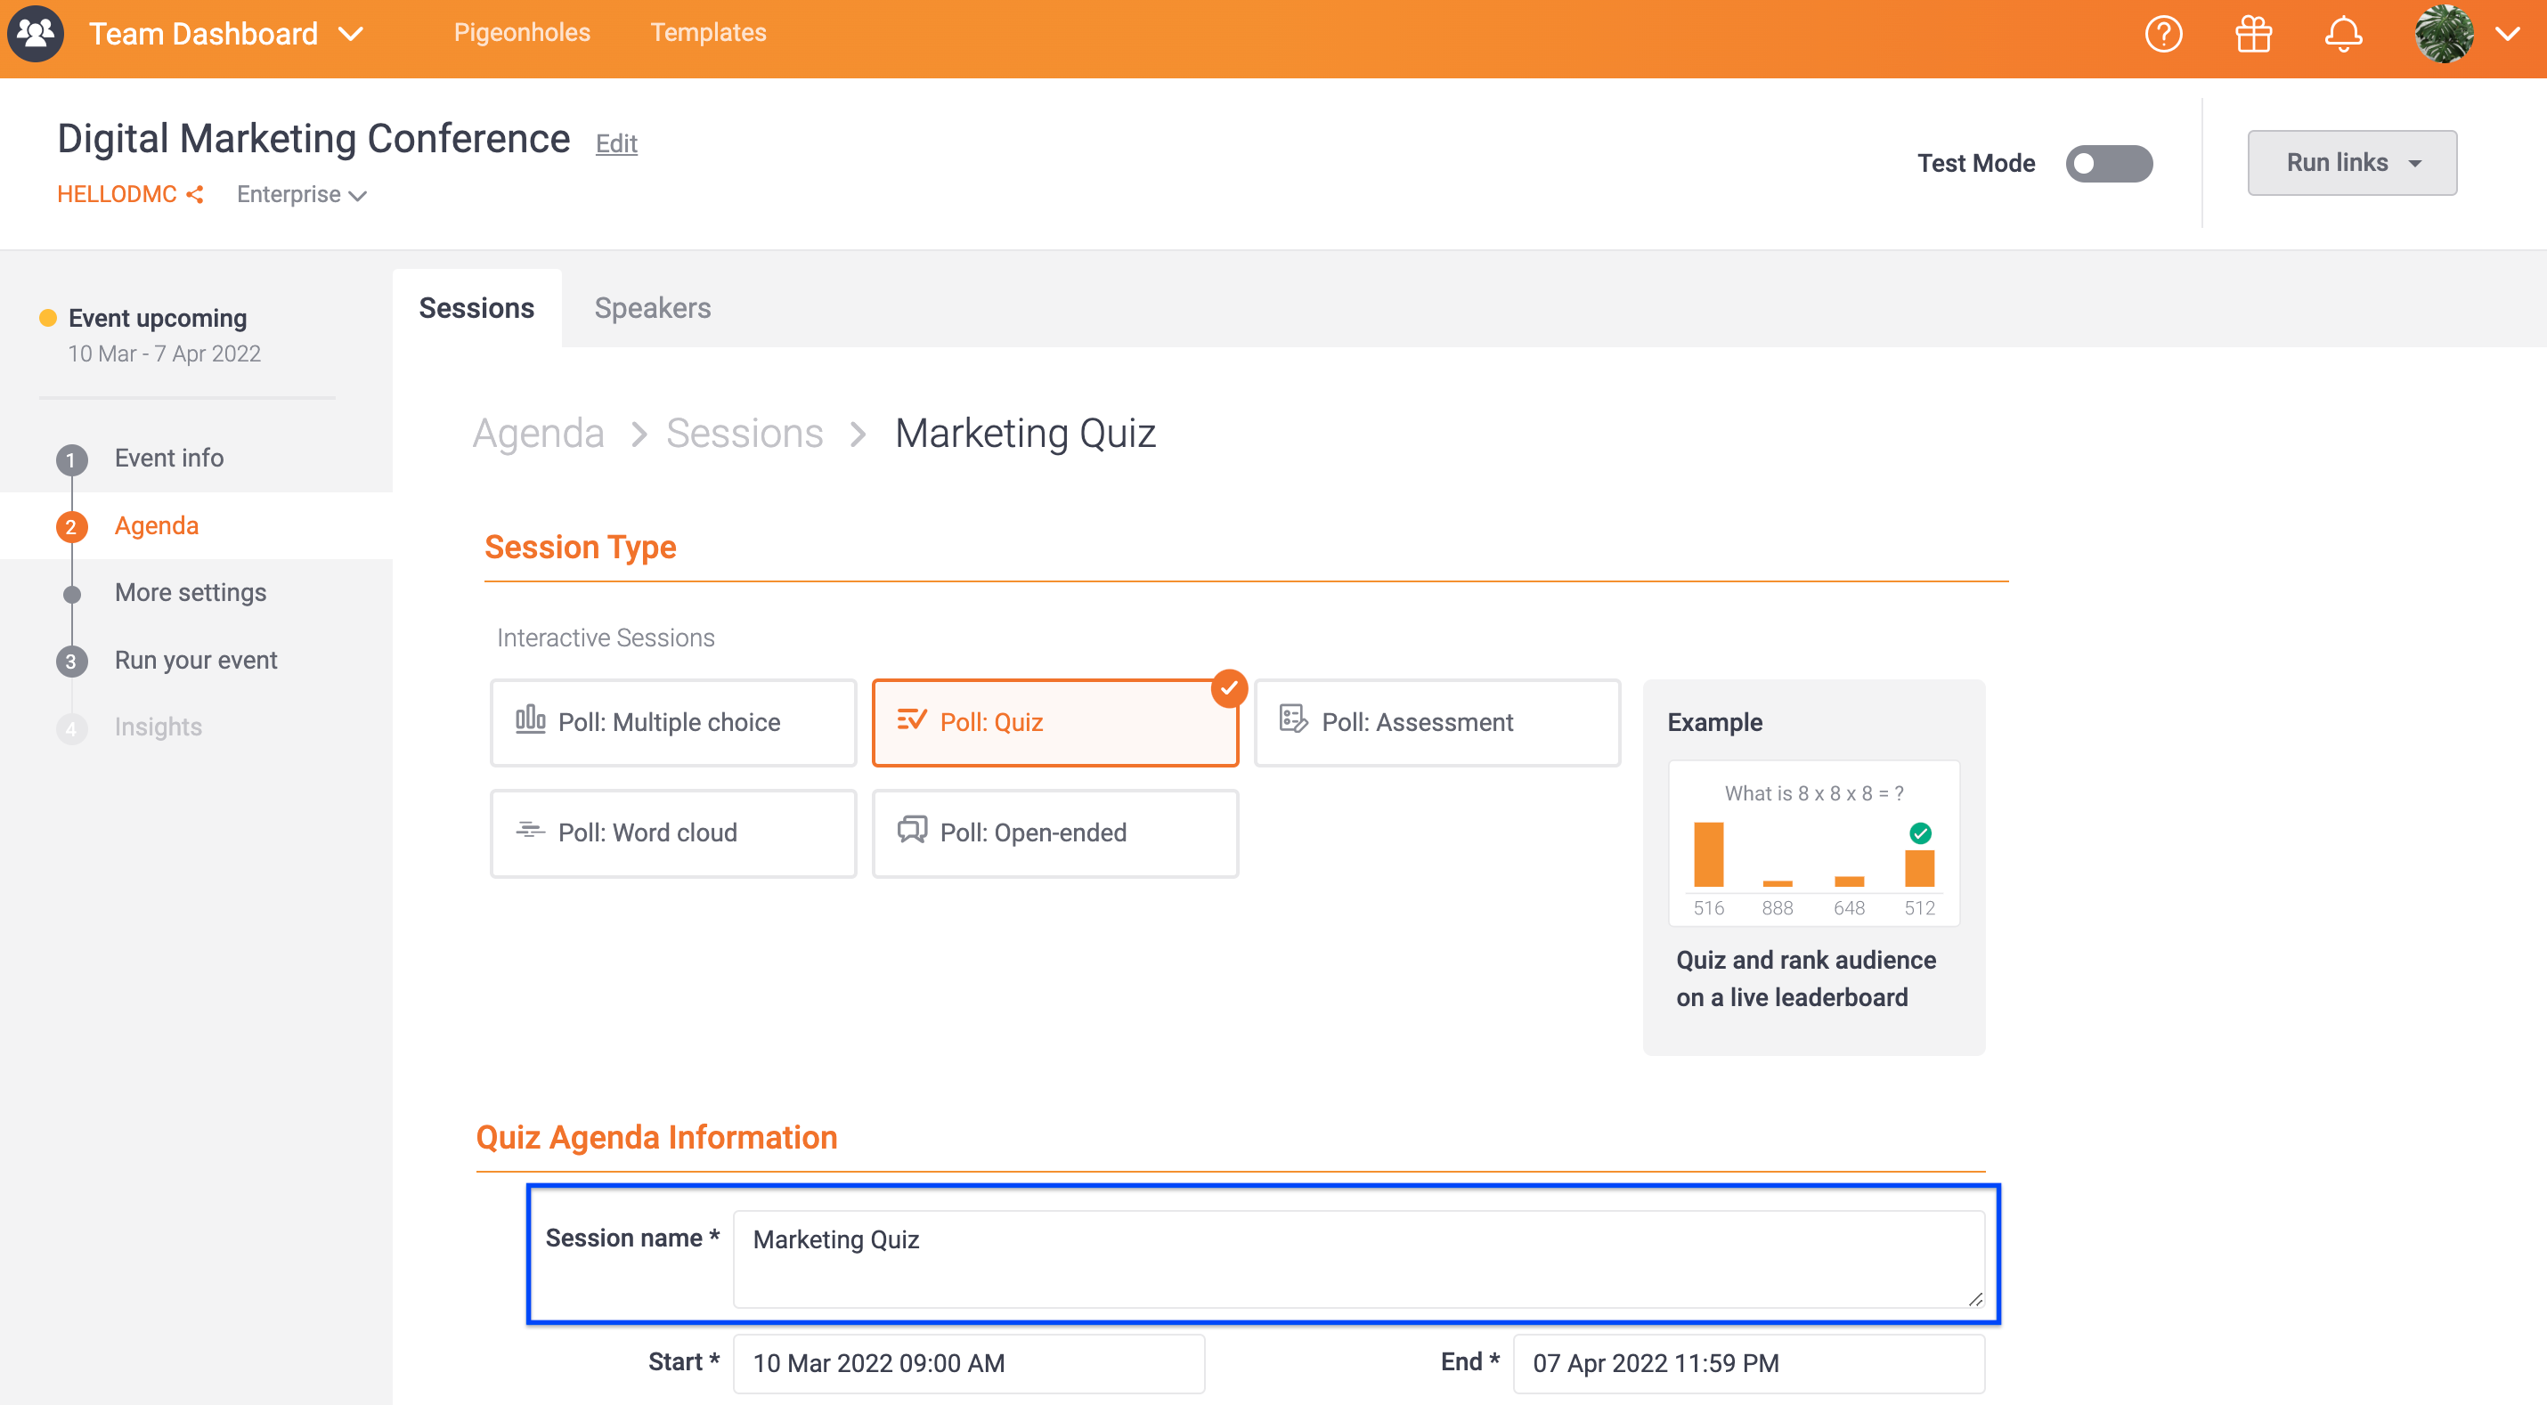
Task: Click the session name resize handle
Action: pos(1974,1299)
